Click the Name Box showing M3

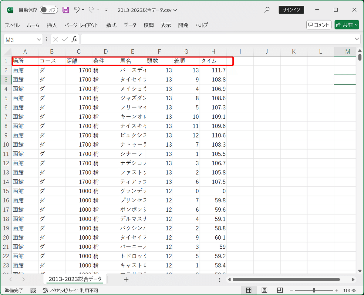[20, 40]
